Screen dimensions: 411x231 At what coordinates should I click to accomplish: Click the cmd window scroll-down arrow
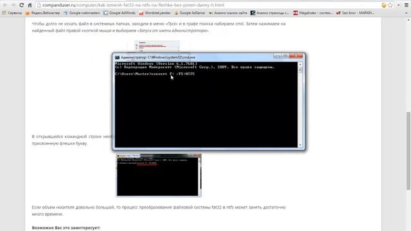[300, 145]
